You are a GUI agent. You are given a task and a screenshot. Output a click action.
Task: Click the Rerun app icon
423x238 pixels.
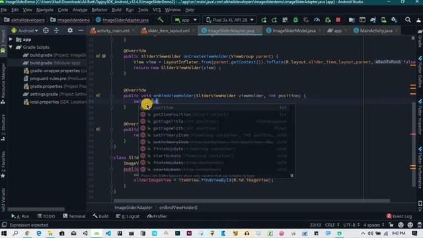(264, 20)
